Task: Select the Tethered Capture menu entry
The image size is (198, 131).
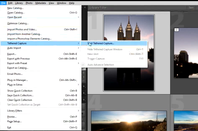Action: pyautogui.click(x=41, y=43)
